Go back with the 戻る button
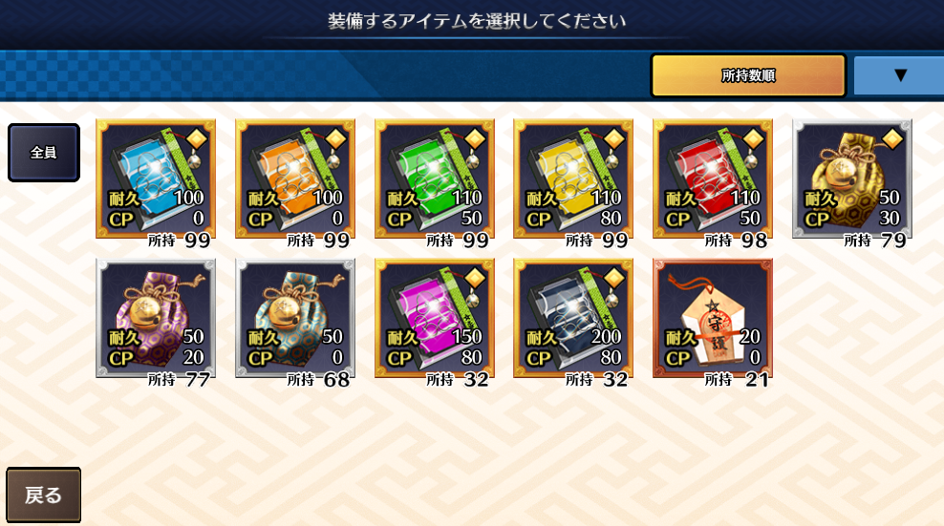 [x=43, y=494]
